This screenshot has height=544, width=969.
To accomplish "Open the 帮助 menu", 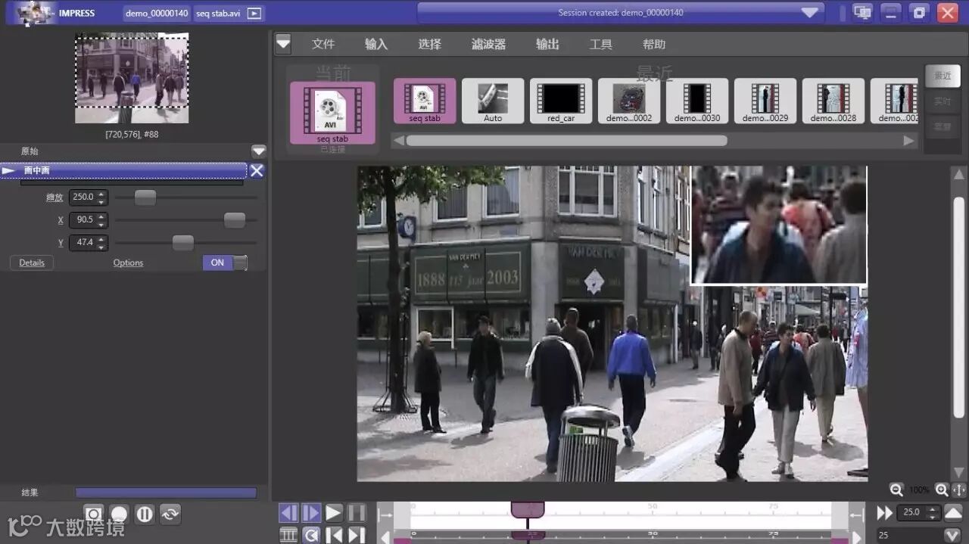I will [x=653, y=44].
